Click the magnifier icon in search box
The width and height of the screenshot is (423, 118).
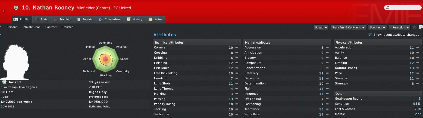(x=387, y=8)
